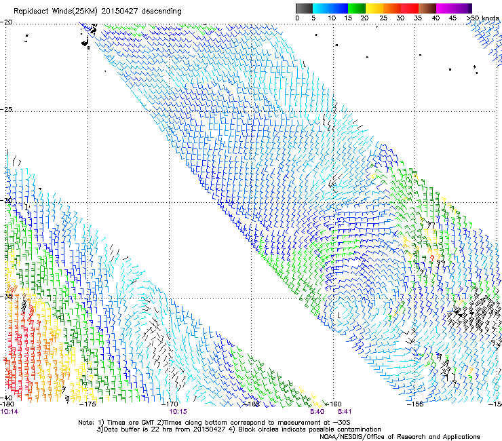Image resolution: width=502 pixels, height=441 pixels.
Task: Click the gray 0–5 knots legend segment
Action: click(x=304, y=8)
